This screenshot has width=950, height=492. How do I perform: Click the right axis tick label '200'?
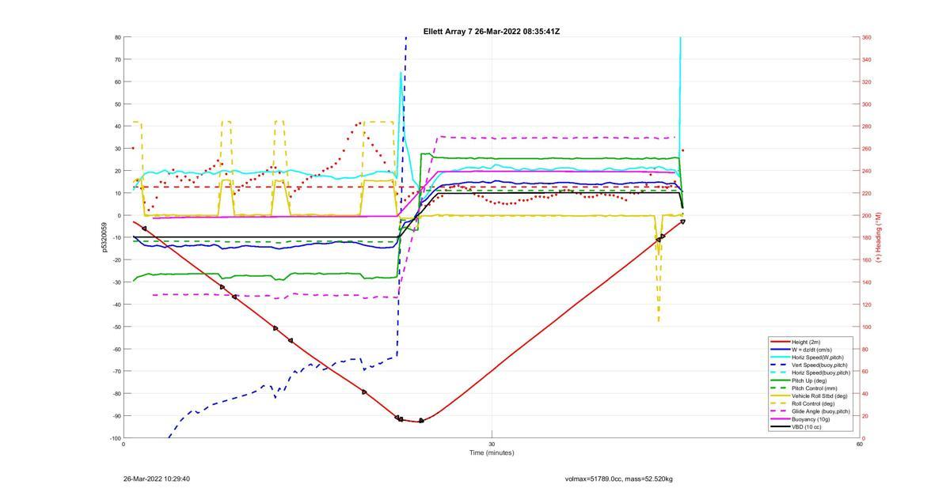866,216
